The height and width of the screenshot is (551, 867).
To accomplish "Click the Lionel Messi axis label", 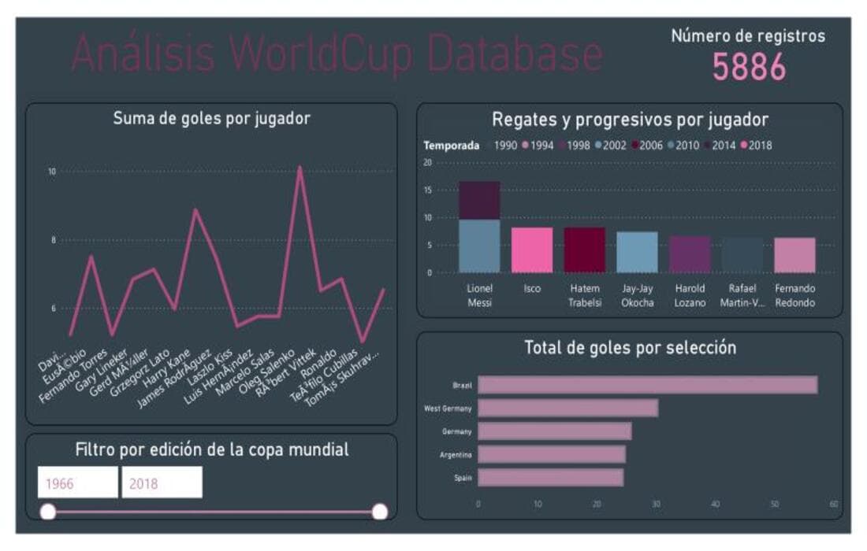I will 479,295.
